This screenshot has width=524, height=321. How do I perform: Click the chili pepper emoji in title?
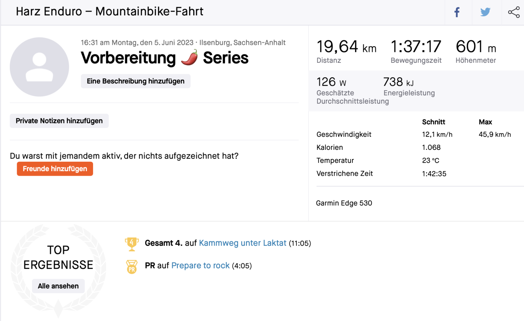tap(190, 58)
